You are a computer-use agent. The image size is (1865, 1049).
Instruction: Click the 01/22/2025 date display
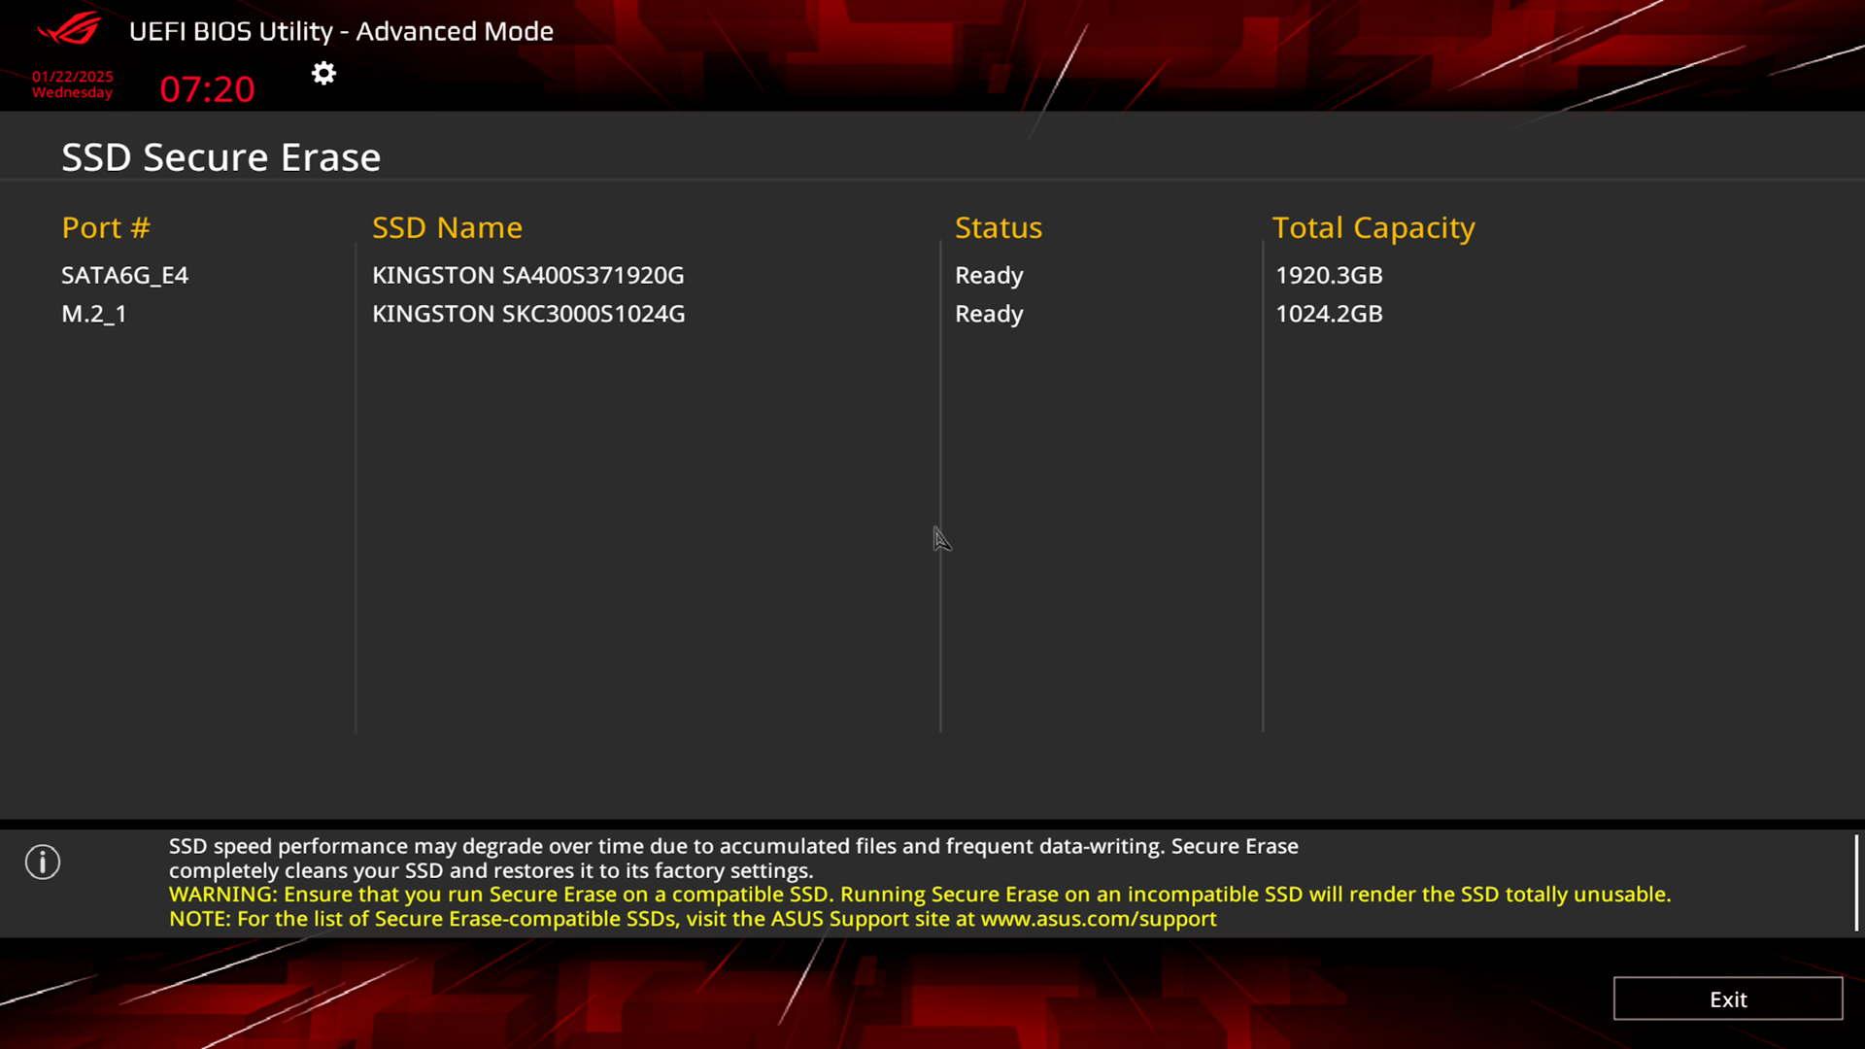pyautogui.click(x=73, y=77)
